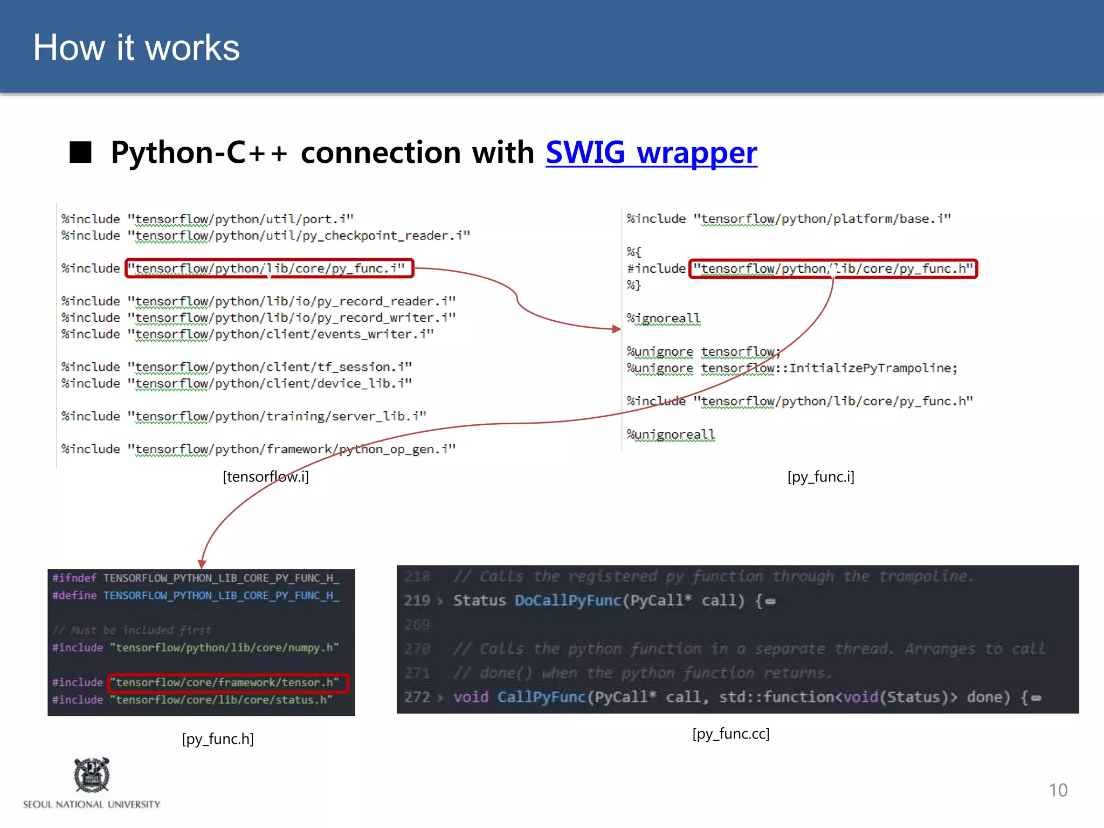This screenshot has height=828, width=1104.
Task: Click the slide title How it works
Action: click(x=136, y=47)
